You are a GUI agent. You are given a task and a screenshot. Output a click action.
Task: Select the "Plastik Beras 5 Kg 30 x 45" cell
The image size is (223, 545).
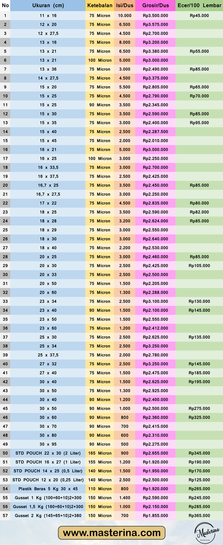(x=48, y=489)
